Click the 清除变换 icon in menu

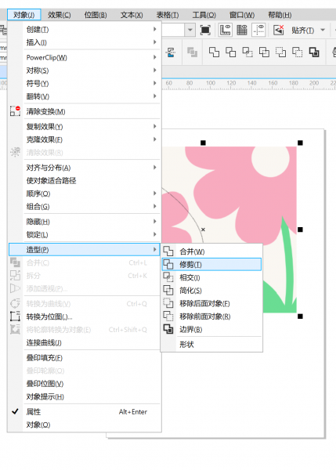tap(16, 111)
